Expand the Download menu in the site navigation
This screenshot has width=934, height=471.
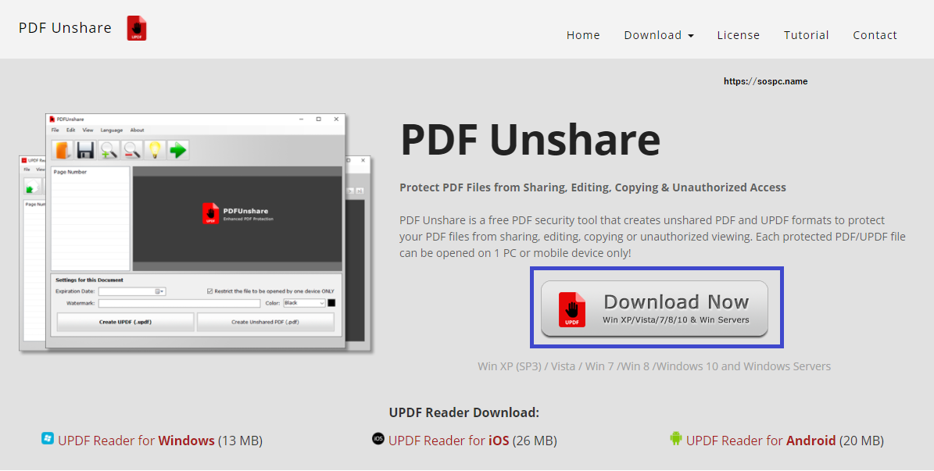tap(659, 35)
